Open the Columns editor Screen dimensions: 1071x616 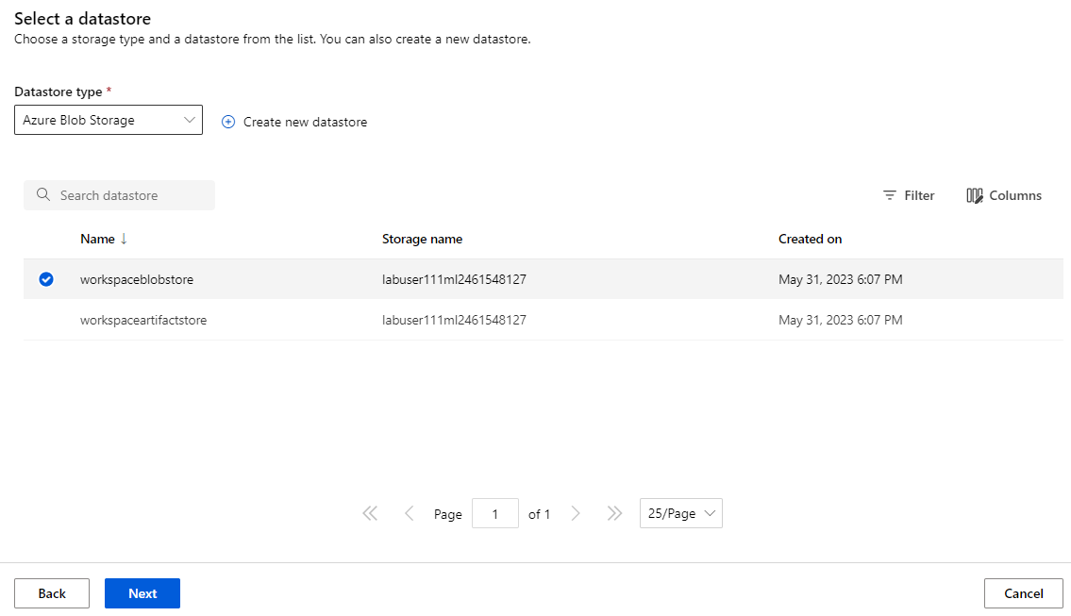1003,195
